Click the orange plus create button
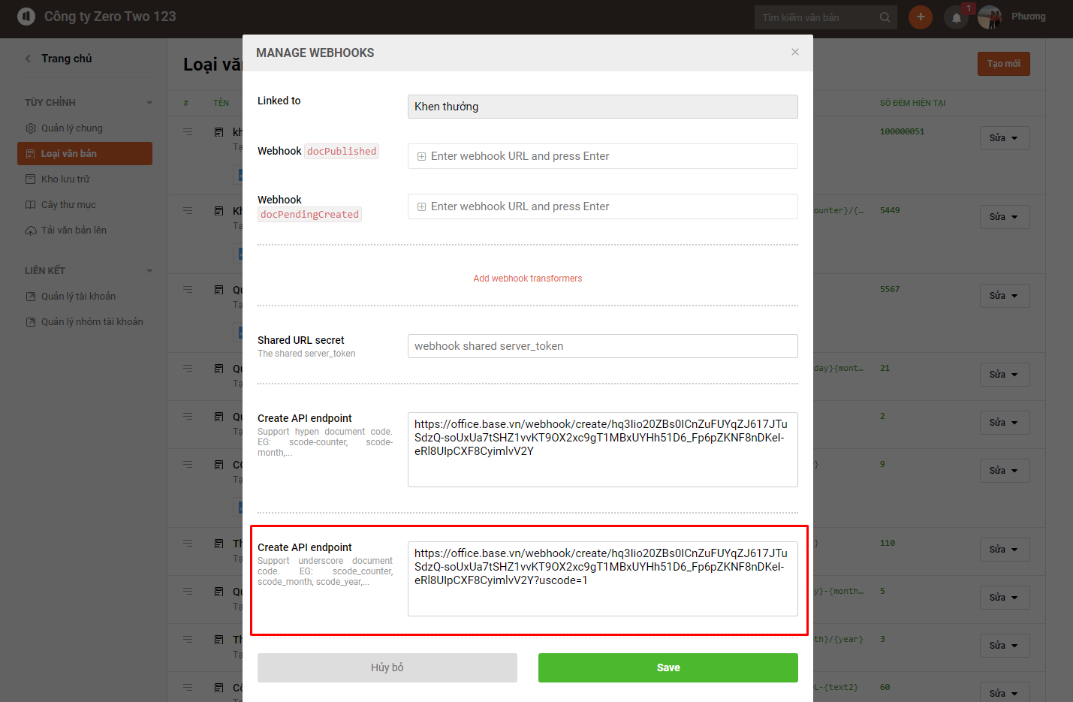This screenshot has height=702, width=1073. coord(921,17)
